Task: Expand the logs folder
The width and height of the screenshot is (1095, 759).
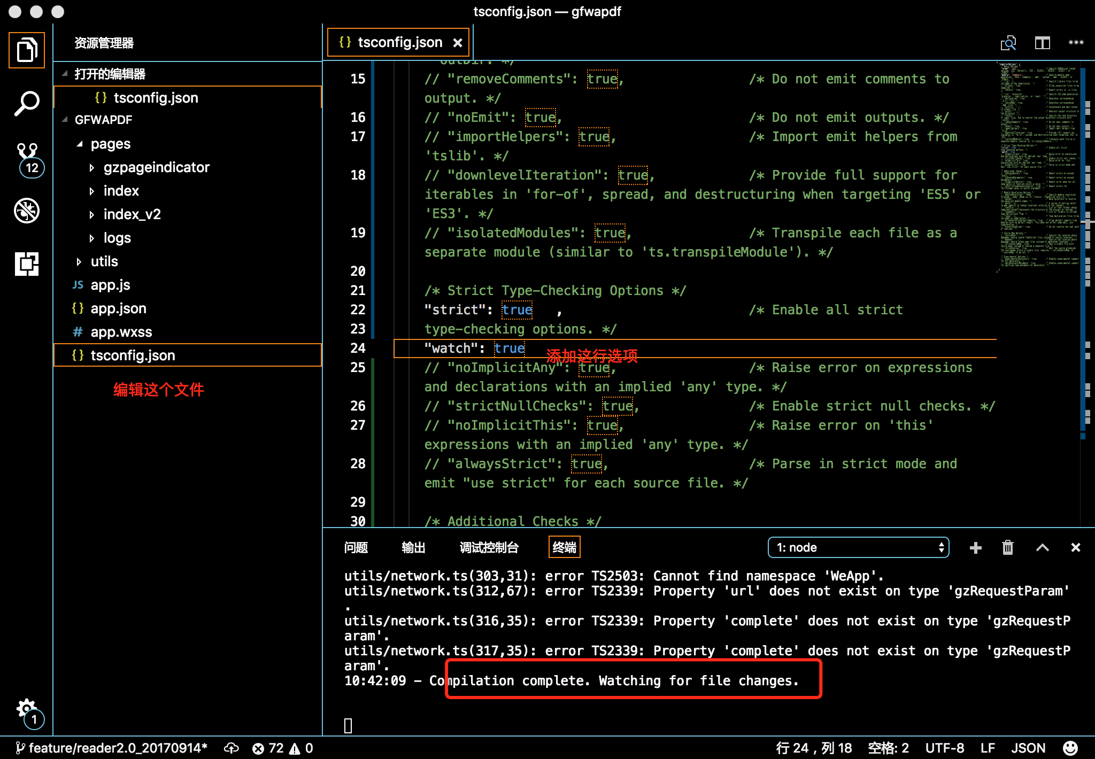Action: click(92, 238)
